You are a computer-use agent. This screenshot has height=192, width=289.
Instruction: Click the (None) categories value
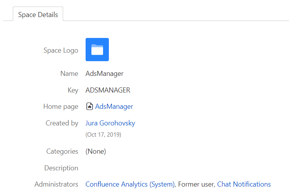(96, 151)
